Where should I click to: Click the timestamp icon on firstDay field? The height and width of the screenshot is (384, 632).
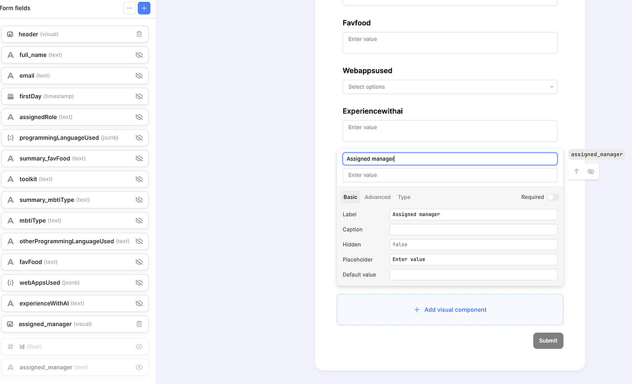pyautogui.click(x=10, y=96)
